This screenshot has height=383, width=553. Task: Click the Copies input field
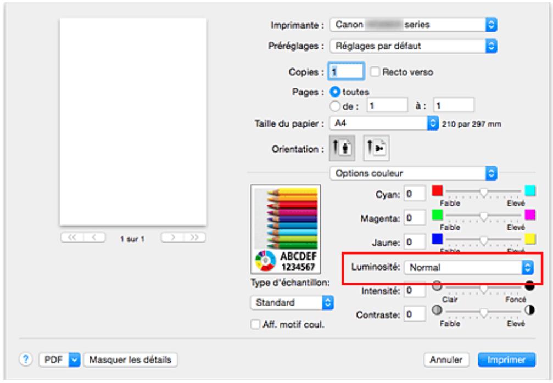[x=346, y=71]
